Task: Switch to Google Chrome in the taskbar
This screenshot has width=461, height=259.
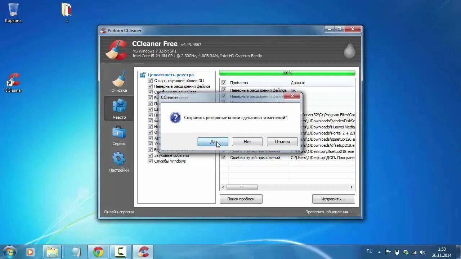Action: click(x=98, y=252)
